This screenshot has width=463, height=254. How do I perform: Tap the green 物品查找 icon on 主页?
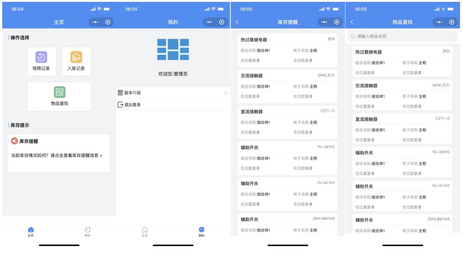pyautogui.click(x=59, y=92)
